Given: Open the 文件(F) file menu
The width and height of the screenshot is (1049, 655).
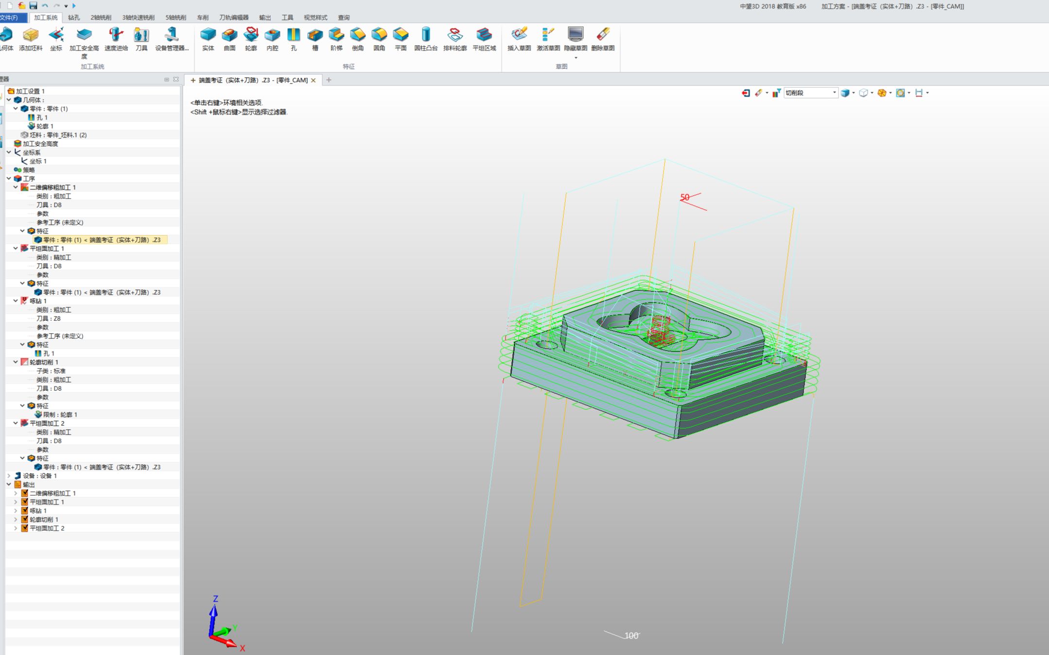Looking at the screenshot, I should pyautogui.click(x=12, y=17).
